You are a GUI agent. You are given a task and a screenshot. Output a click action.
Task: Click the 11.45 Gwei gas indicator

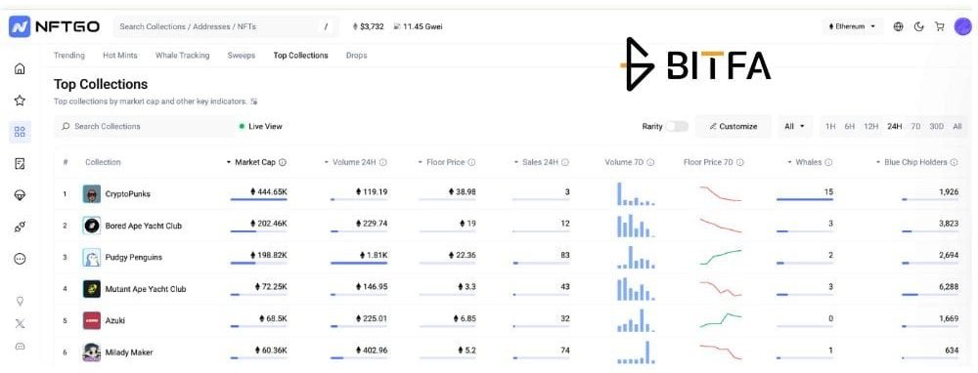point(418,26)
